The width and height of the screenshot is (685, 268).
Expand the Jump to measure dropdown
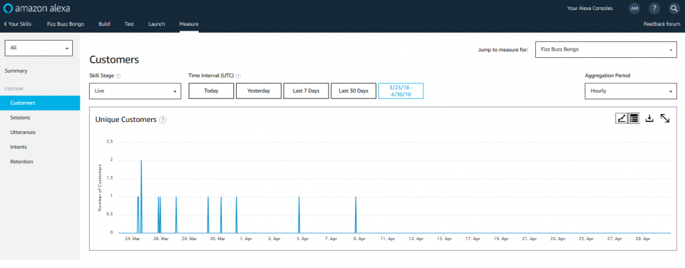pos(605,49)
